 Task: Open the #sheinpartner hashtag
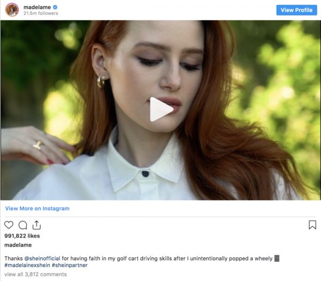71,265
